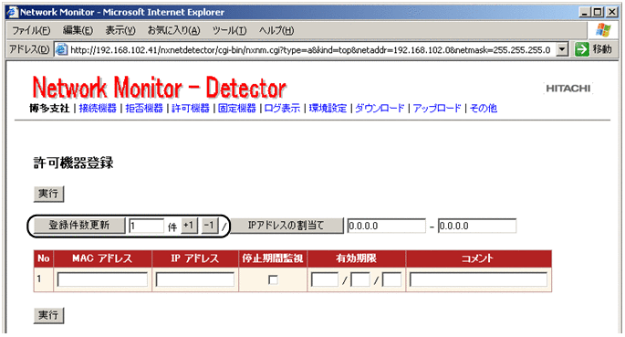Click the ending IP range field 0.0.0.0

tap(477, 226)
